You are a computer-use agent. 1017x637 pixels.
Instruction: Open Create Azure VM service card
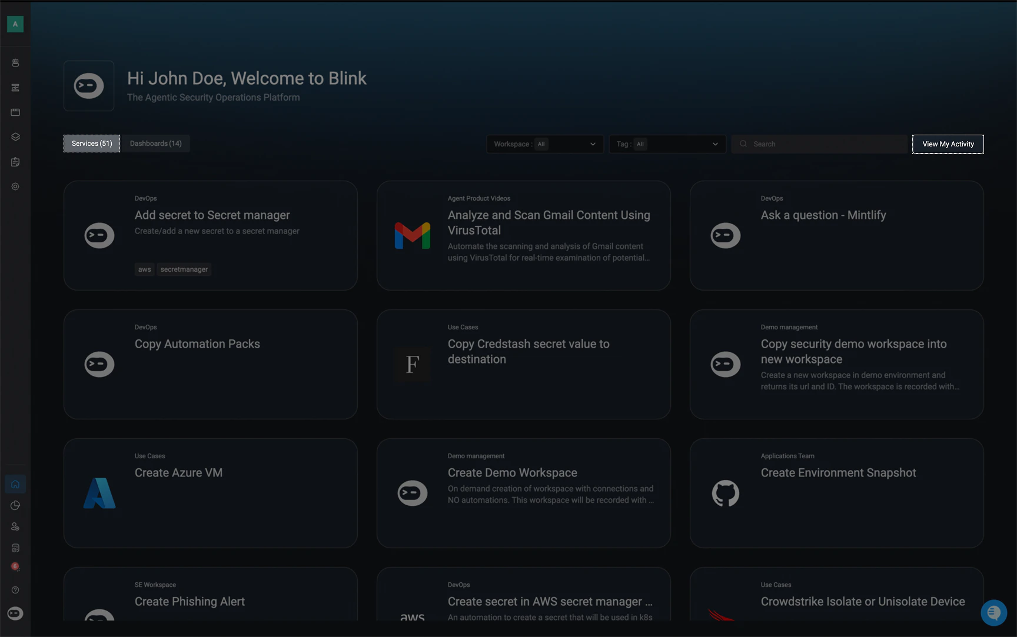point(211,493)
